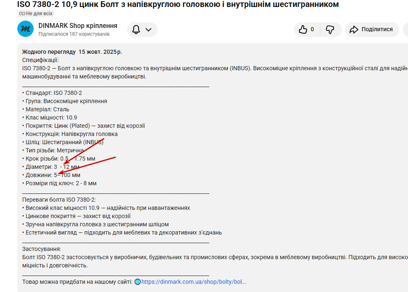Click the date 15 жовт. 2025 р.
Image resolution: width=408 pixels, height=292 pixels.
tap(100, 52)
